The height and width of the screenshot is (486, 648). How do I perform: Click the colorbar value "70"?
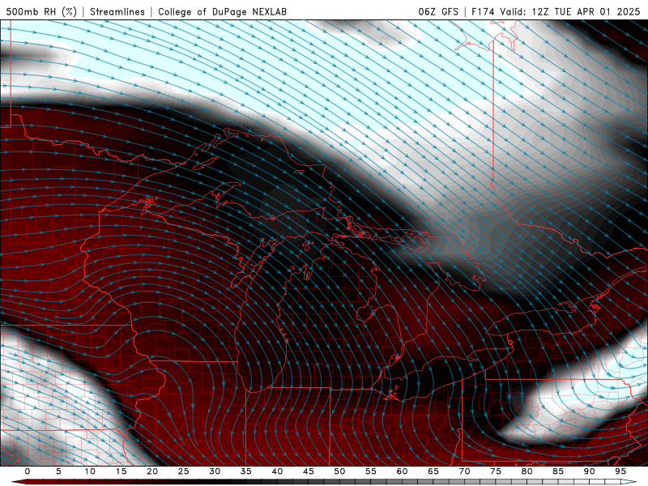click(464, 471)
